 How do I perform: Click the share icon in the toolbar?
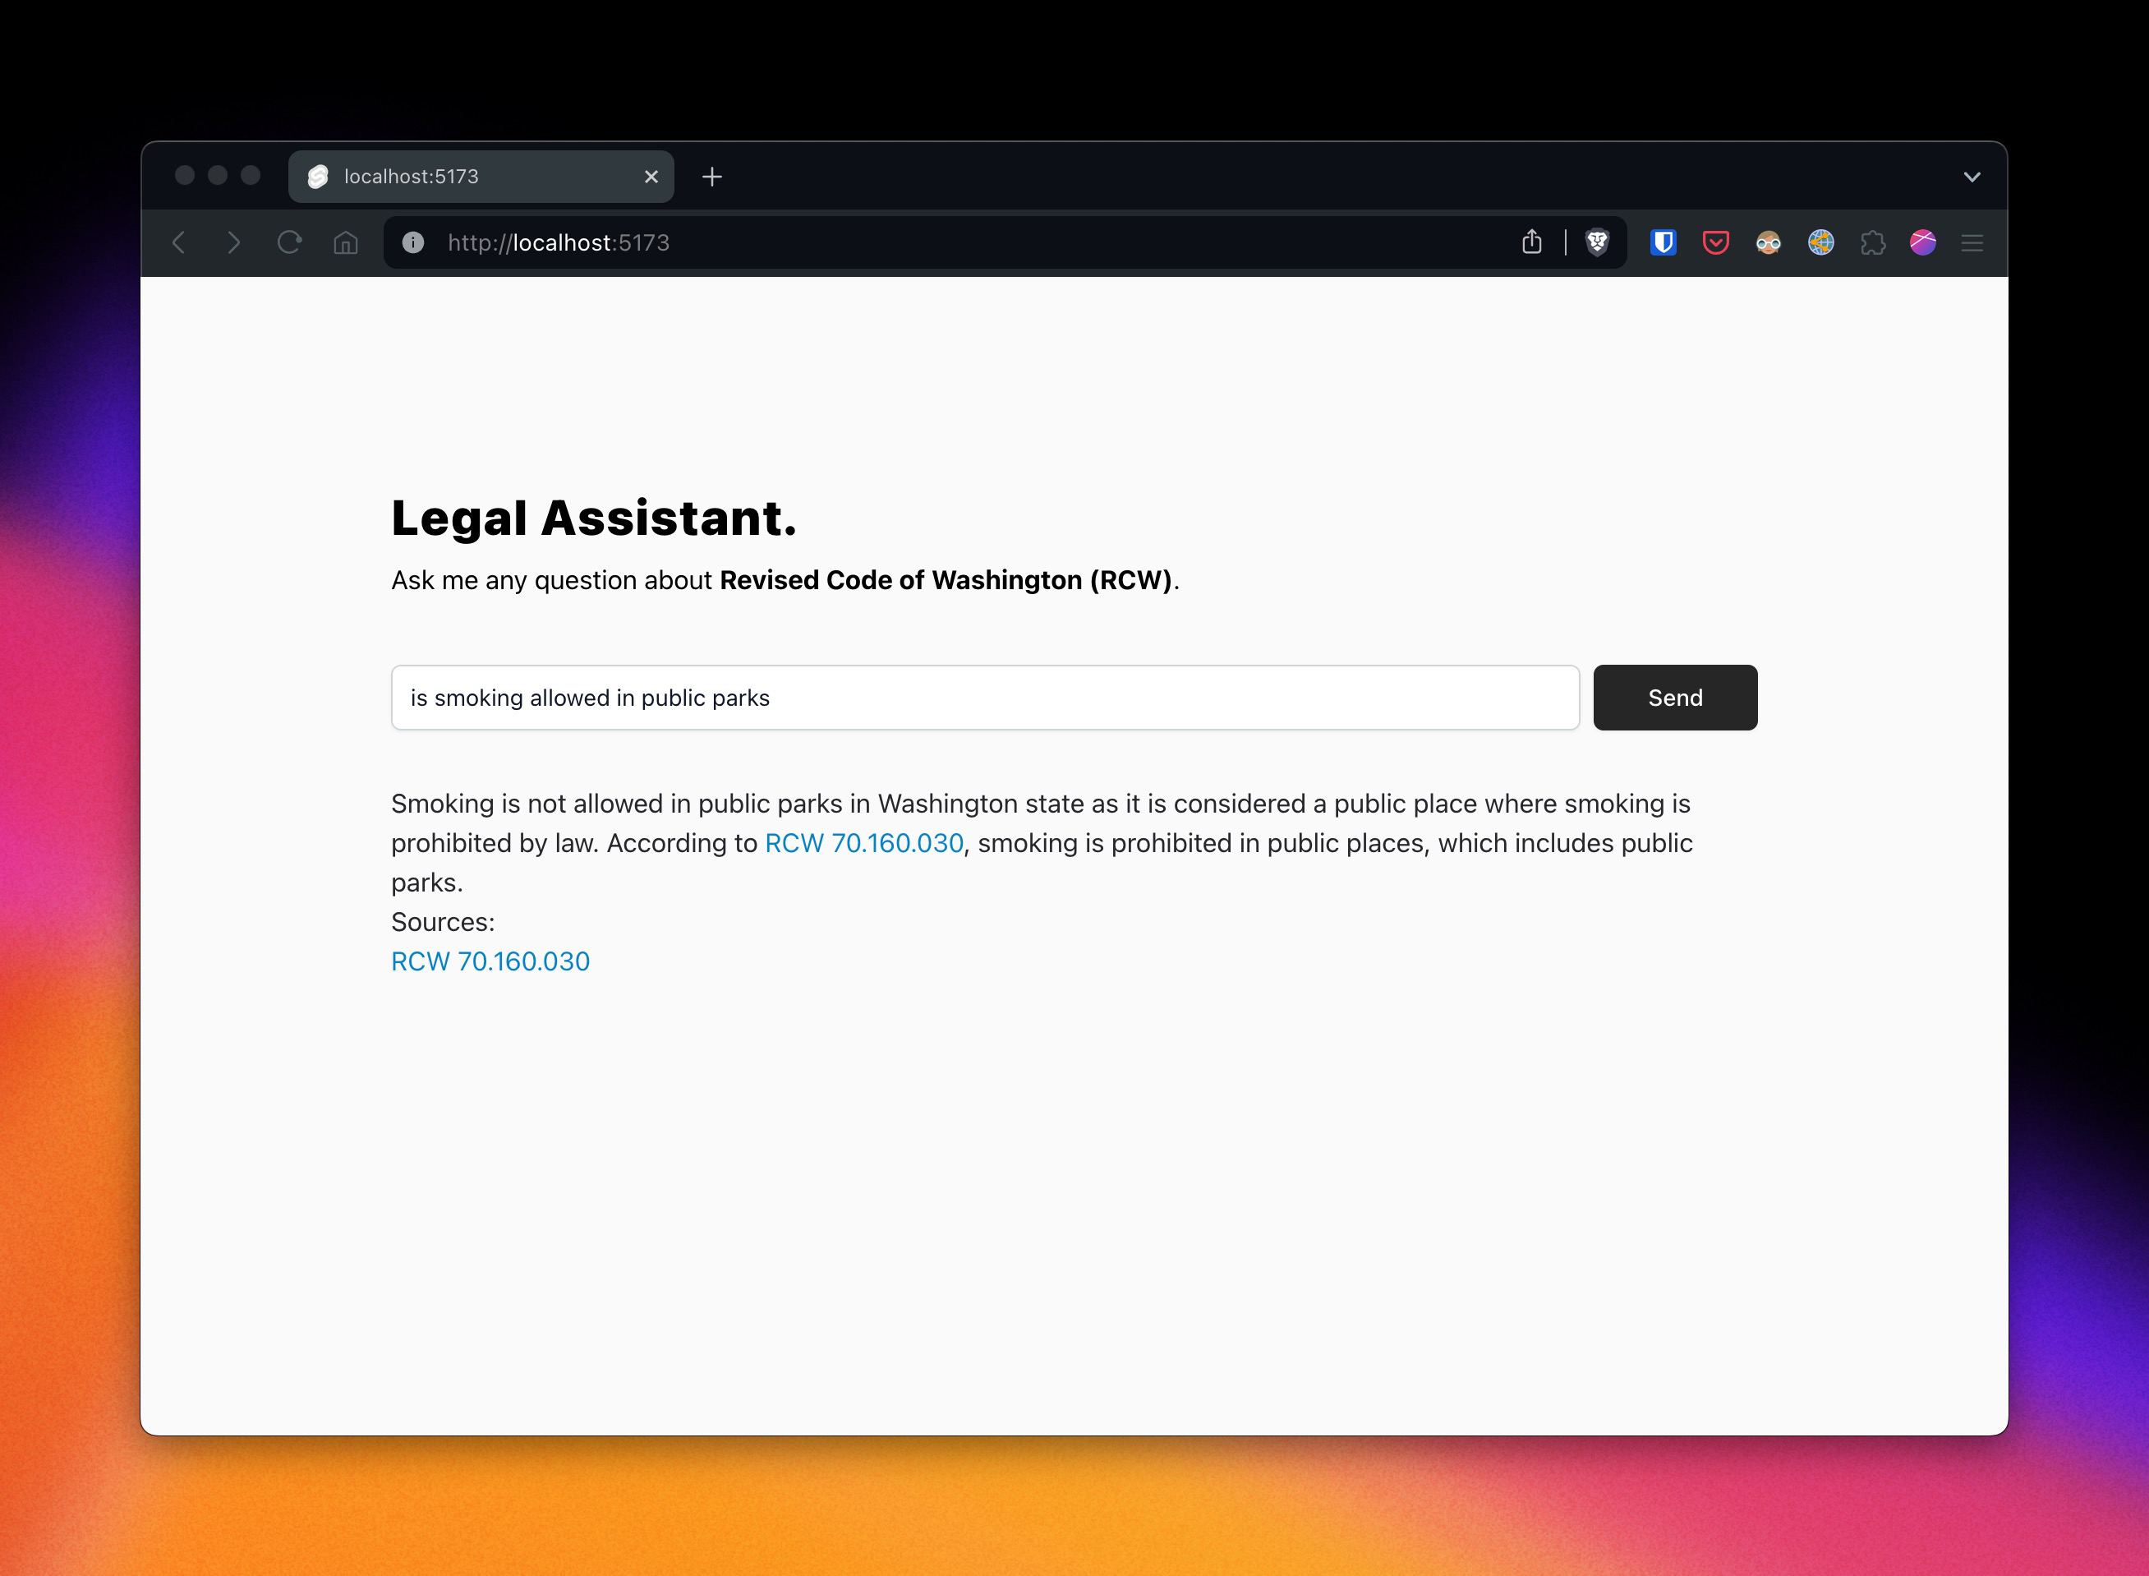click(x=1531, y=243)
